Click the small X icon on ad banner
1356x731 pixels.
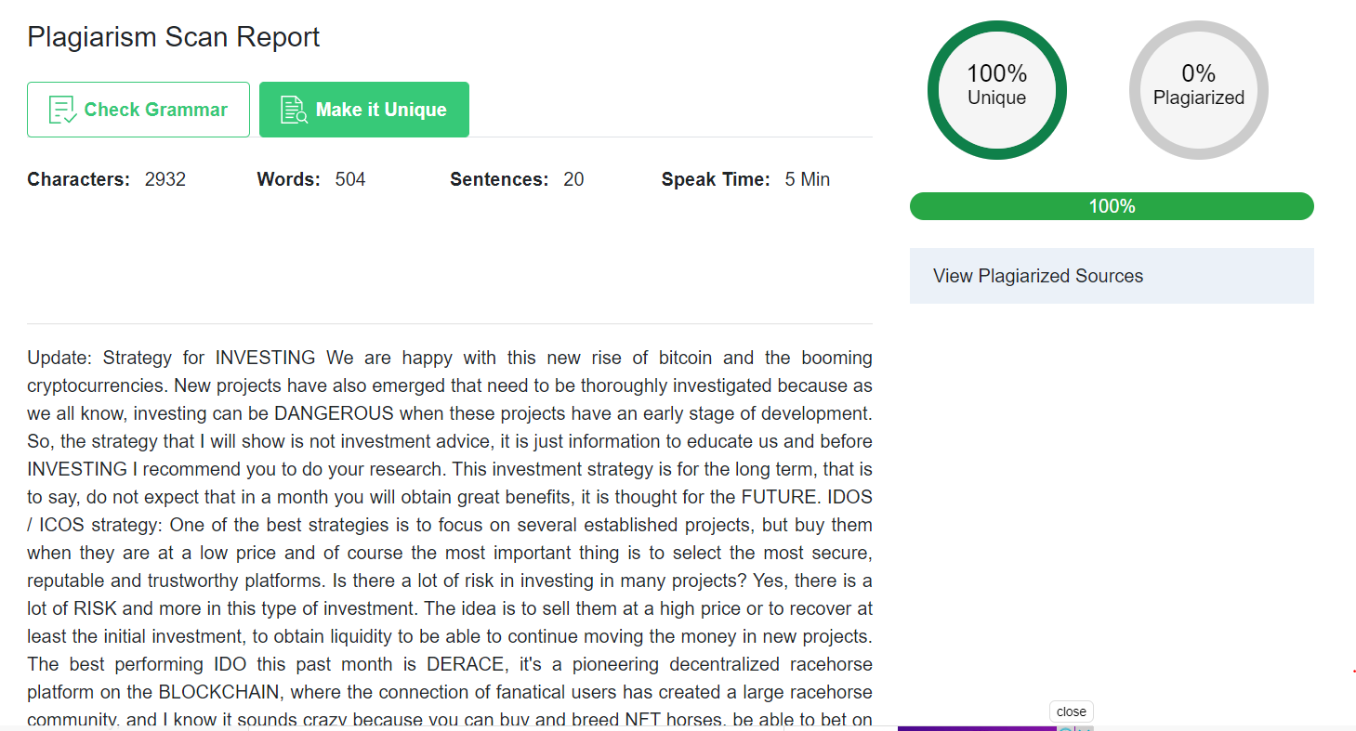coord(1085,728)
